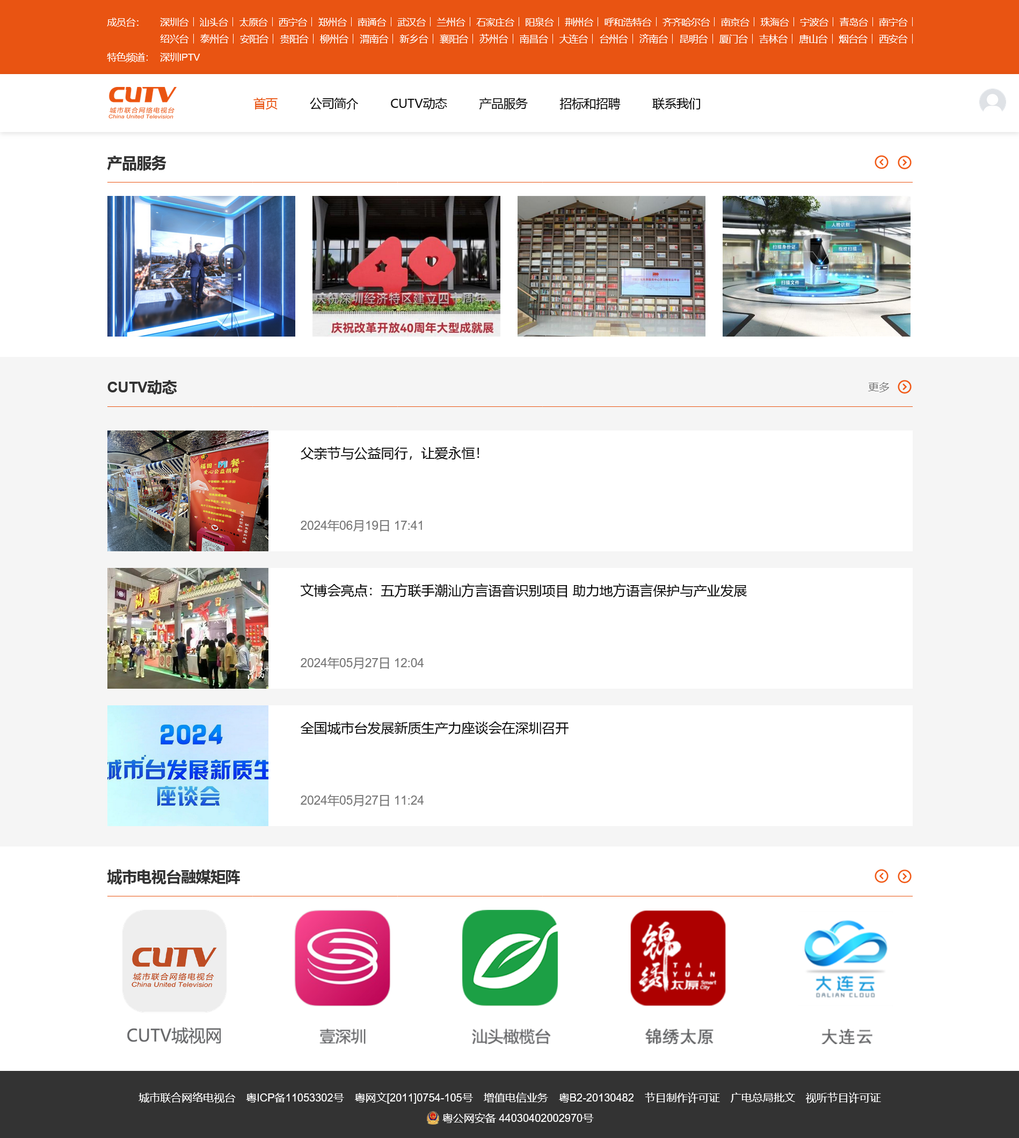Click the 粤网文[2011]0754-105号 footer link
Screen dimensions: 1019x1138
pos(414,1098)
